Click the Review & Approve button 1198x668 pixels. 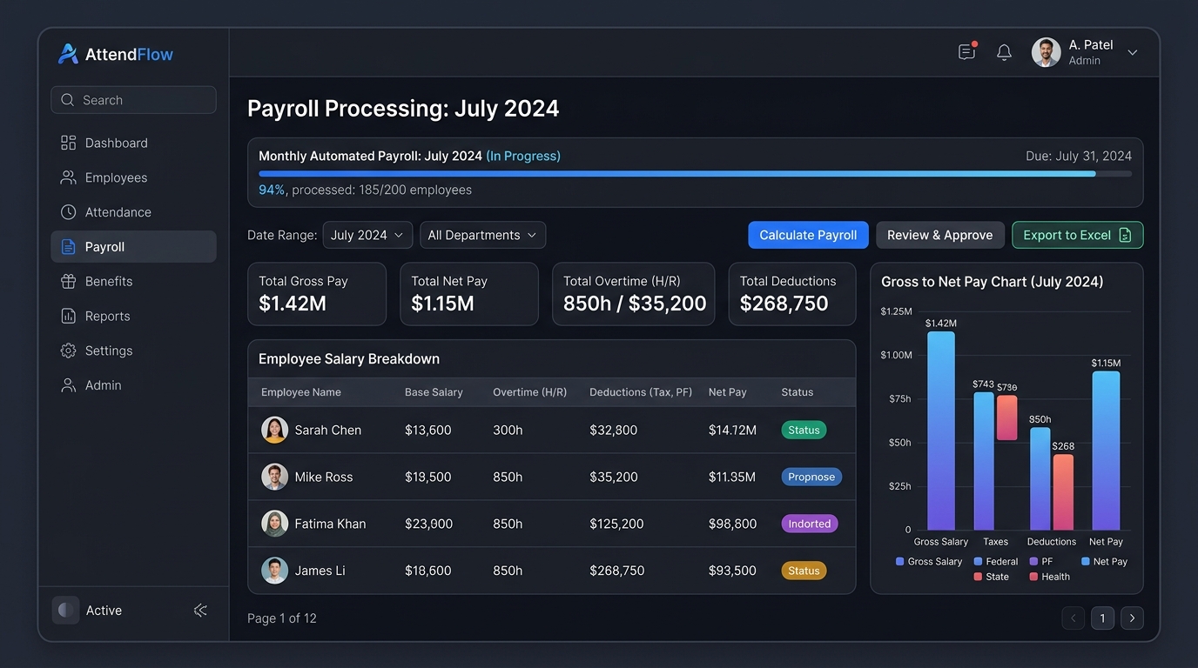[940, 235]
